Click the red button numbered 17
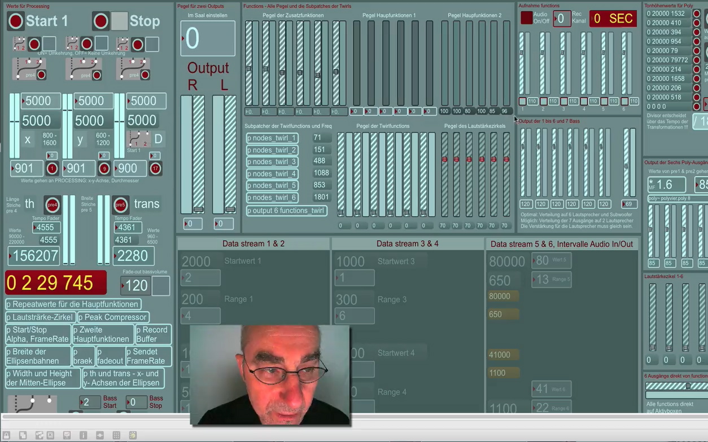 point(155,168)
